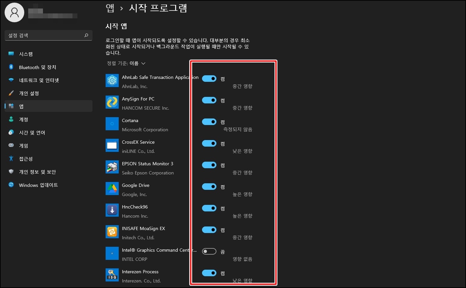Click the 시스템 monitor icon in sidebar
The width and height of the screenshot is (466, 288).
(11, 54)
